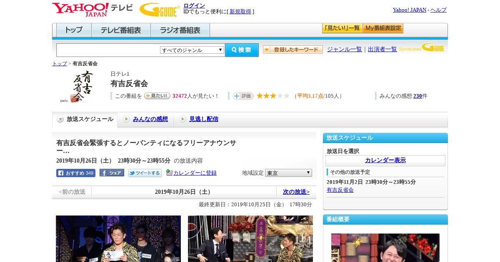The width and height of the screenshot is (500, 262).
Task: Open the 有吉反省会 upcoming broadcast link
Action: (x=340, y=190)
